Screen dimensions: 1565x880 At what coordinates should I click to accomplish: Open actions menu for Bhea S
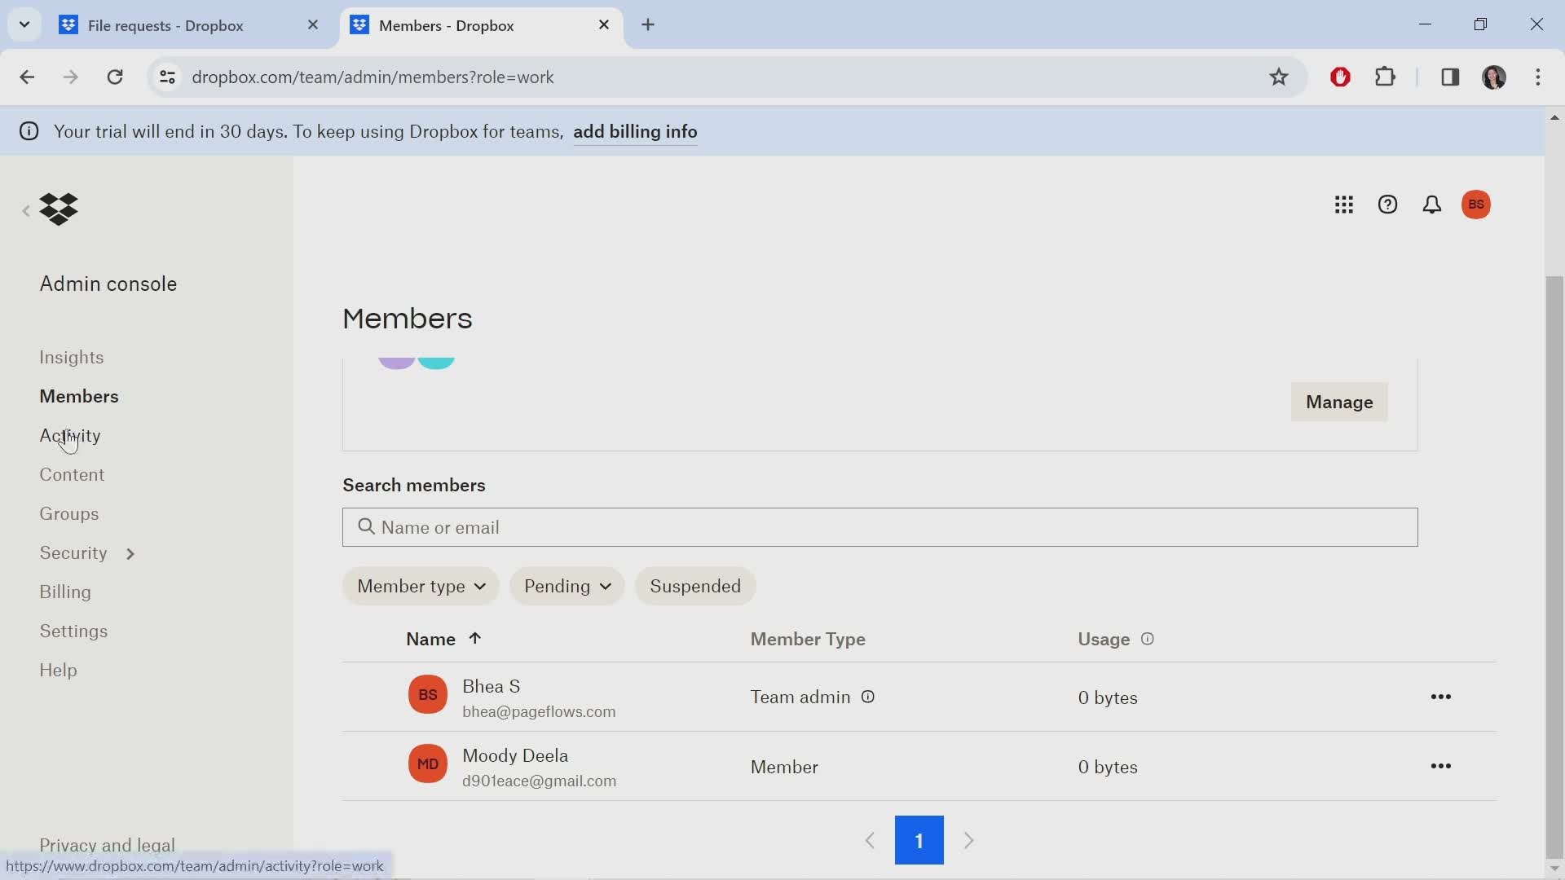coord(1441,697)
